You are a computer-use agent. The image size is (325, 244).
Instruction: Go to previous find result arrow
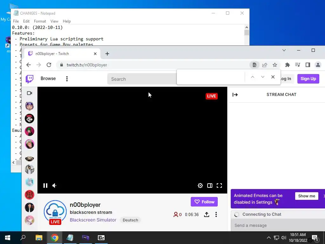252,77
